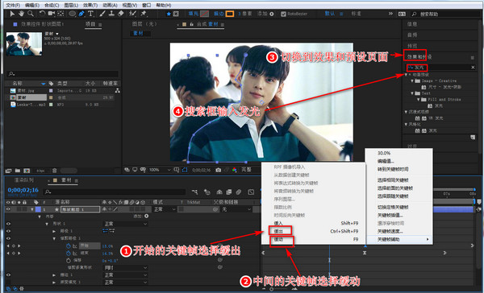Viewport: 484px width, 293px height.
Task: Select the Puppet Pin tool
Action: coord(144,14)
